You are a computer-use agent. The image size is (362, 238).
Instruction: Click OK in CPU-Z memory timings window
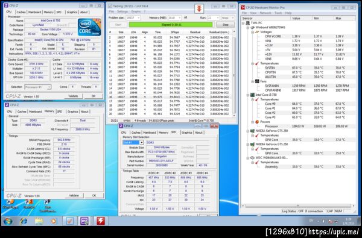(94, 195)
